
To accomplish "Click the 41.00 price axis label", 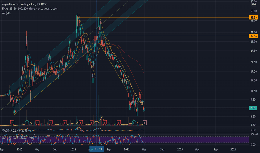I will click(254, 33).
